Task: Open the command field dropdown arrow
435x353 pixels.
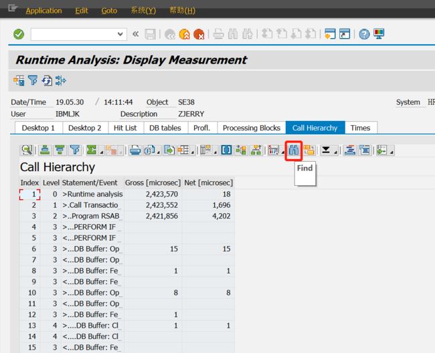Action: (x=120, y=34)
